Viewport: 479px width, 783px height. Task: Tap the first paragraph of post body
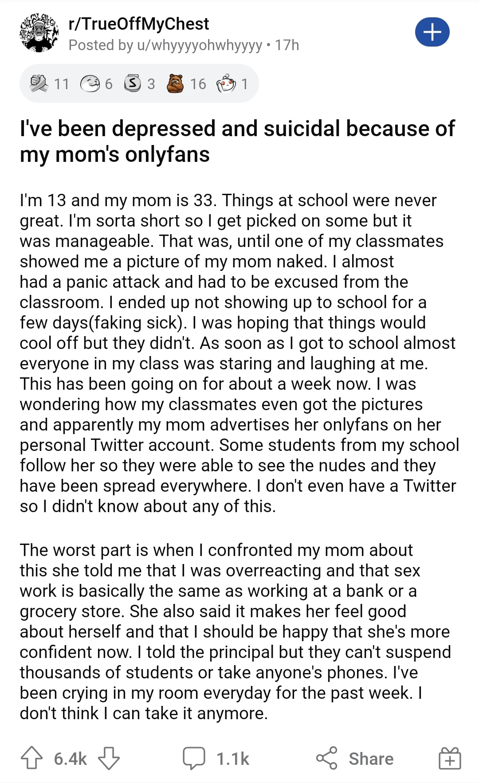coord(239,353)
